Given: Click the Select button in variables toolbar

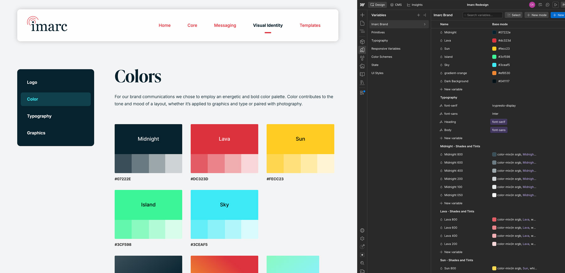Looking at the screenshot, I should (514, 15).
